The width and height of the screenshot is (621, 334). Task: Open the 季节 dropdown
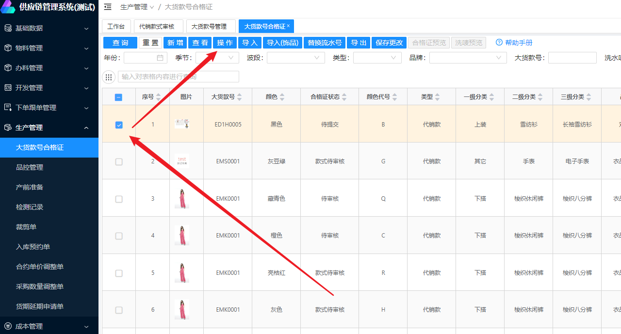pyautogui.click(x=217, y=58)
